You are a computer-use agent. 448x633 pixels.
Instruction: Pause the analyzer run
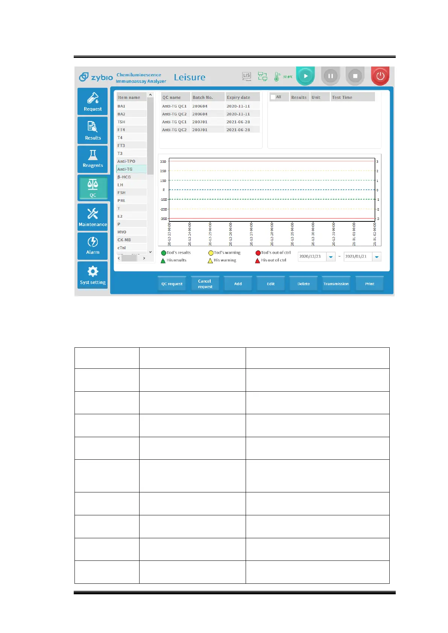[330, 76]
